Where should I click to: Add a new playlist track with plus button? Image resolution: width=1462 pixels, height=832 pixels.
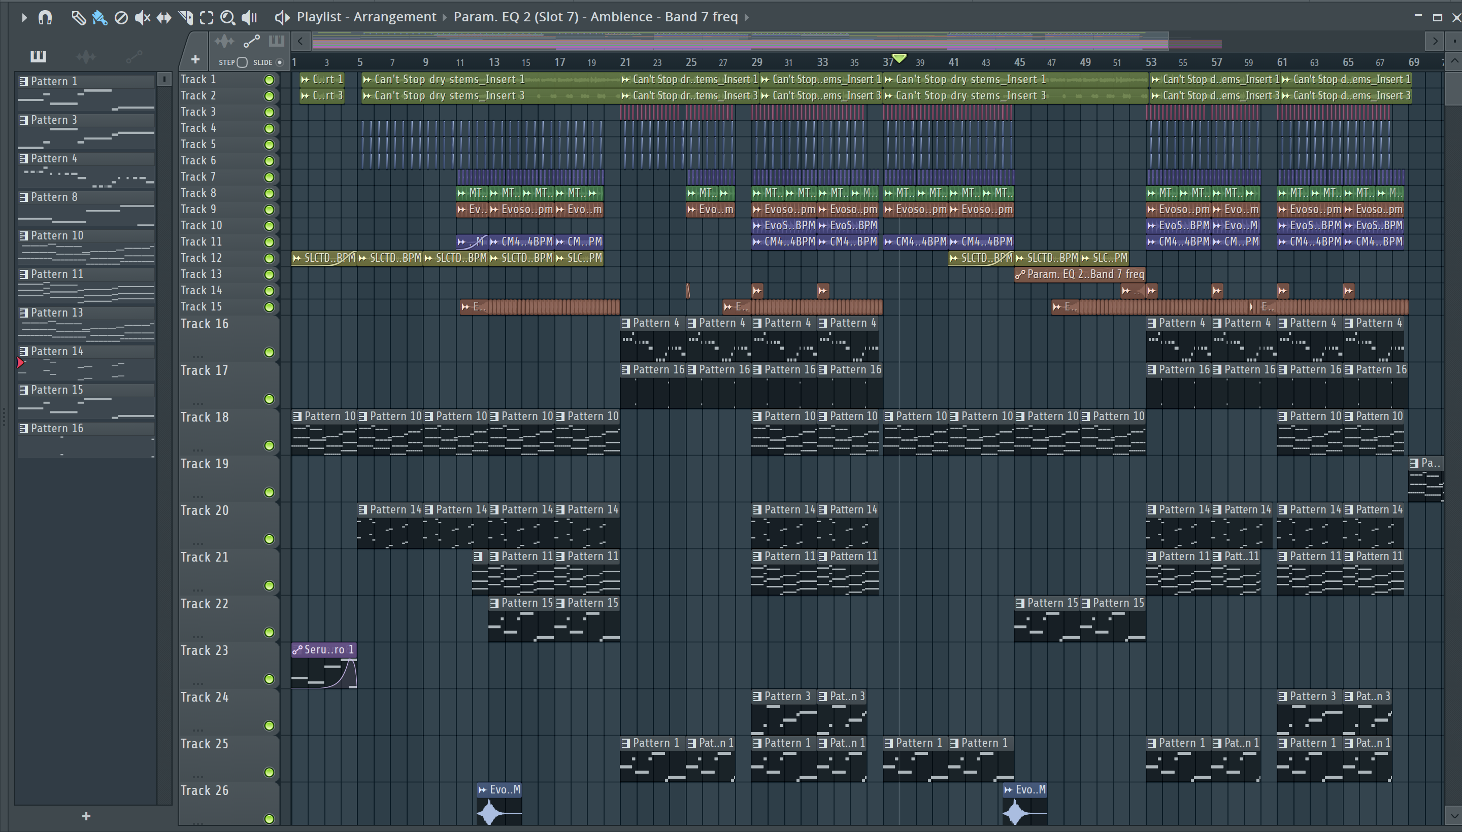click(195, 59)
